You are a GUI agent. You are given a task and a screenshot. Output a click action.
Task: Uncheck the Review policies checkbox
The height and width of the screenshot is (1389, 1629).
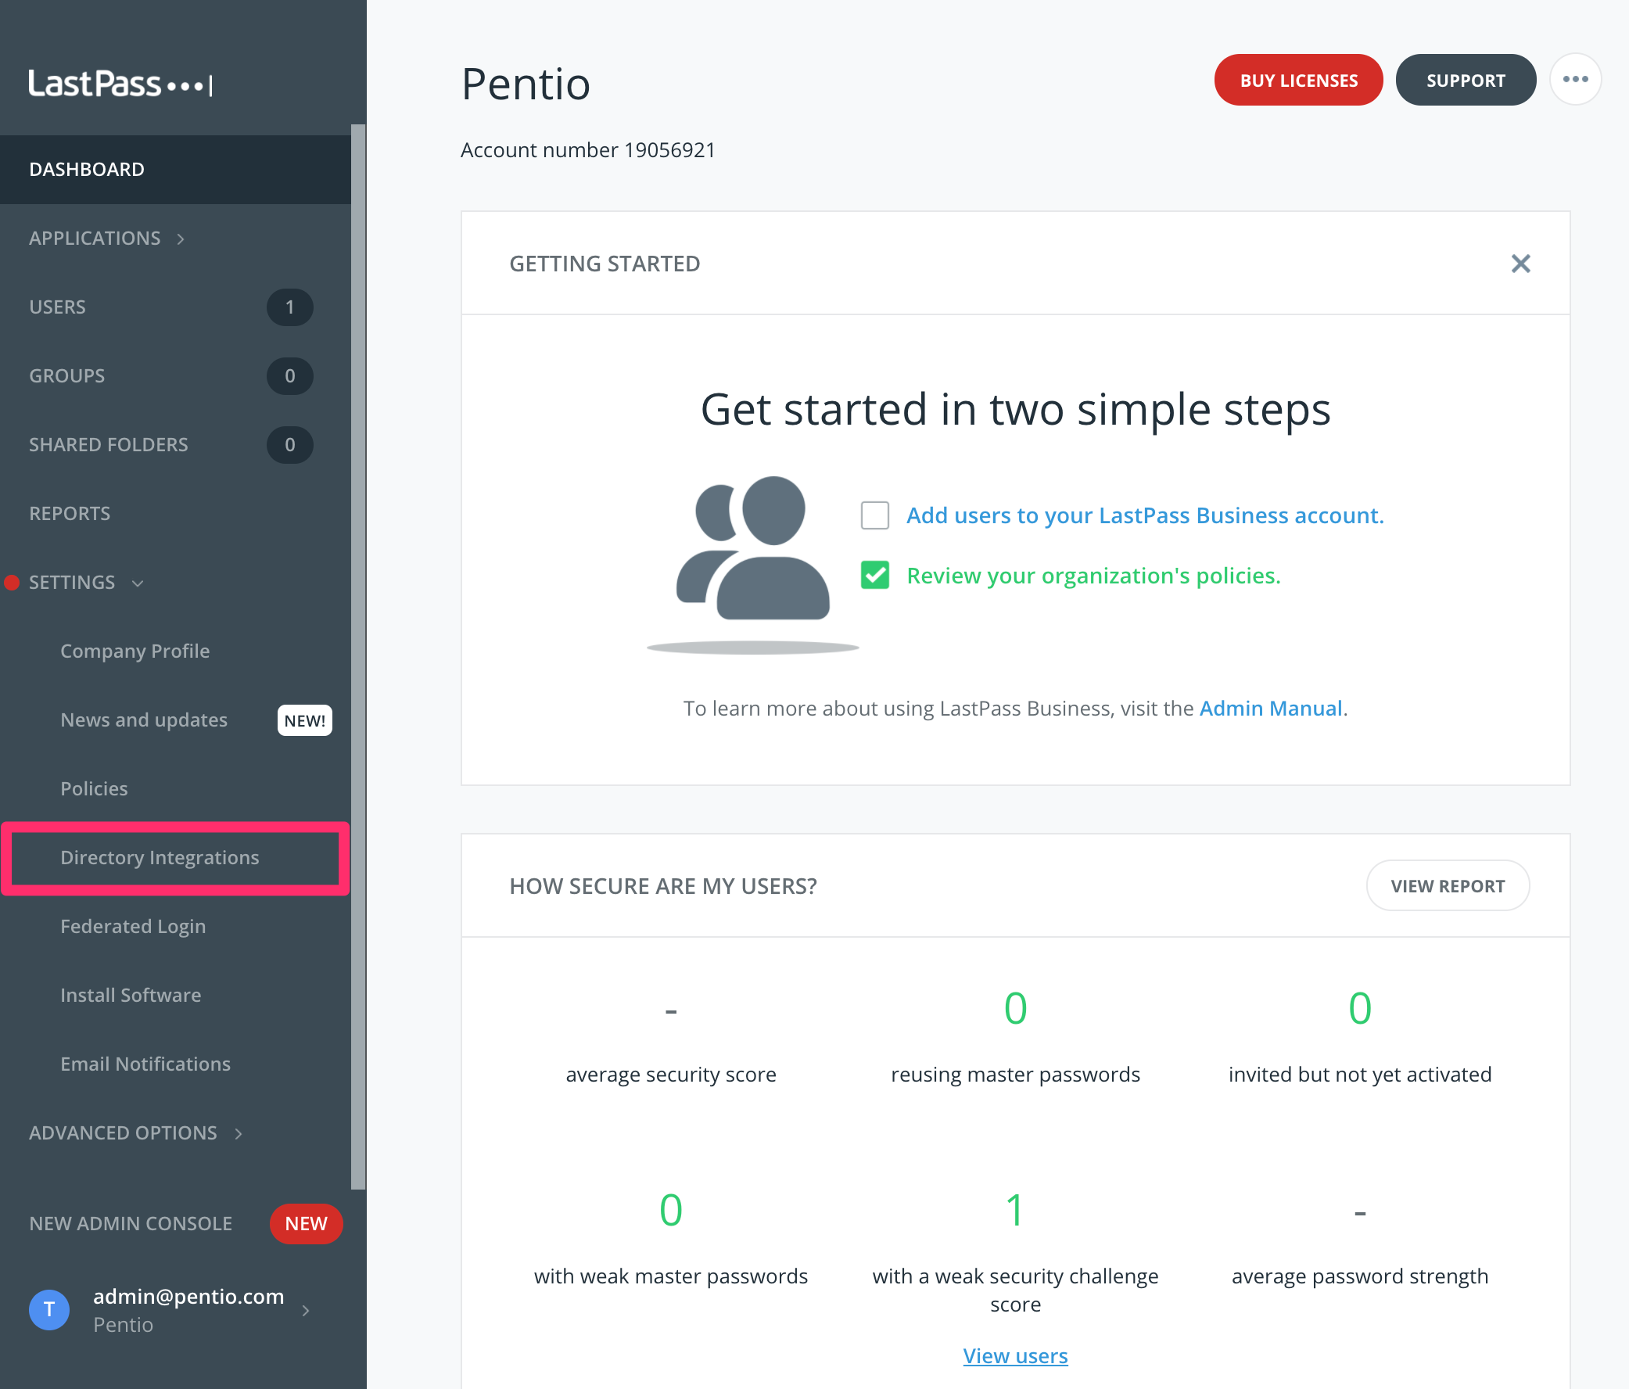point(874,576)
